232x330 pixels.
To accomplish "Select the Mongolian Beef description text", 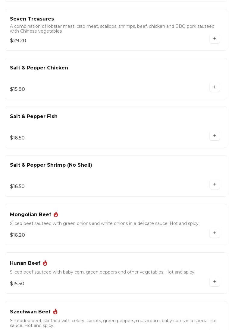I will point(105,224).
